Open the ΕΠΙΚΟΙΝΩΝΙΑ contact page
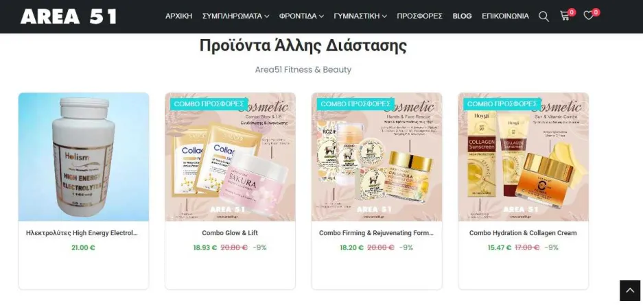The image size is (643, 305). pos(505,16)
